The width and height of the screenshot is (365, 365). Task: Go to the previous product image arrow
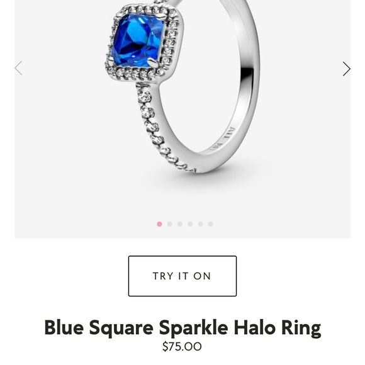(x=18, y=68)
